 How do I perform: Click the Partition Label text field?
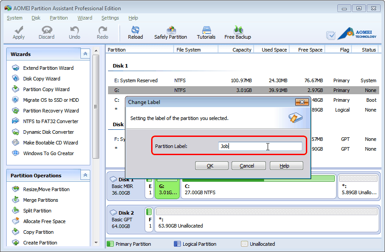(260, 146)
